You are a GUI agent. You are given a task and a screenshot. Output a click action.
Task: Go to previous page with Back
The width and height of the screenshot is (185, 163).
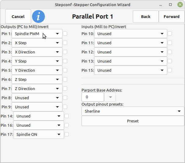(146, 16)
